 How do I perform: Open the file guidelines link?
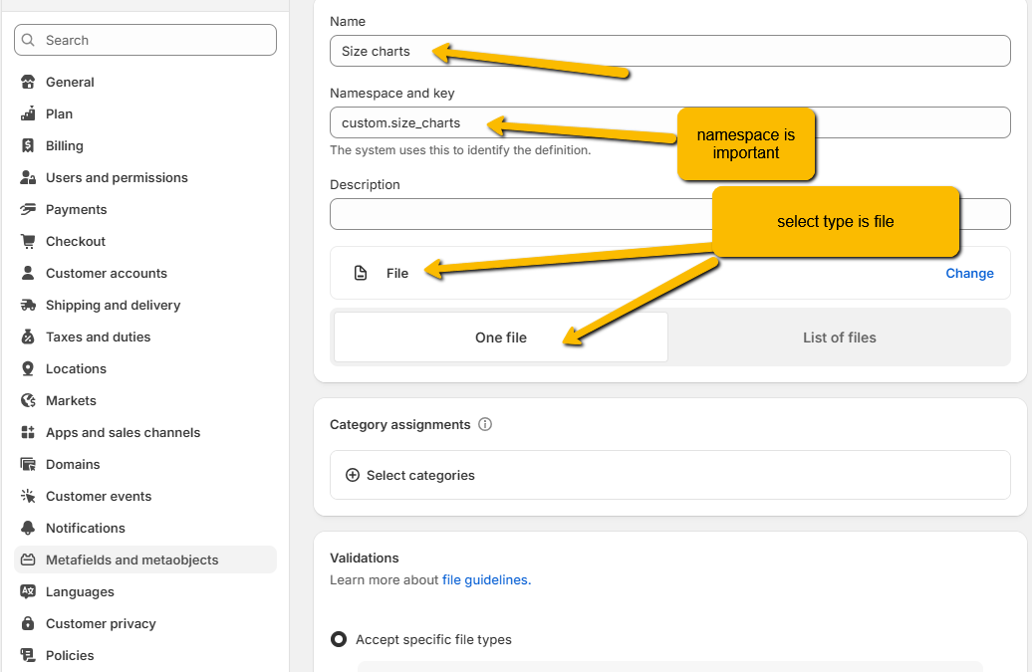(486, 580)
